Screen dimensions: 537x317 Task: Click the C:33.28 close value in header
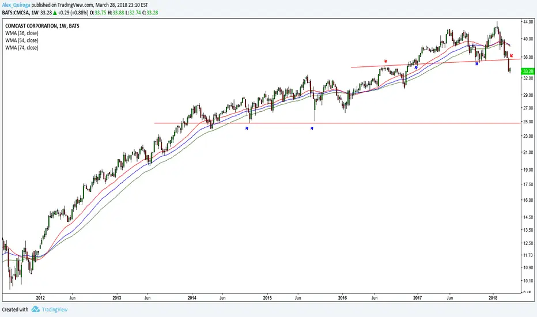[150, 13]
